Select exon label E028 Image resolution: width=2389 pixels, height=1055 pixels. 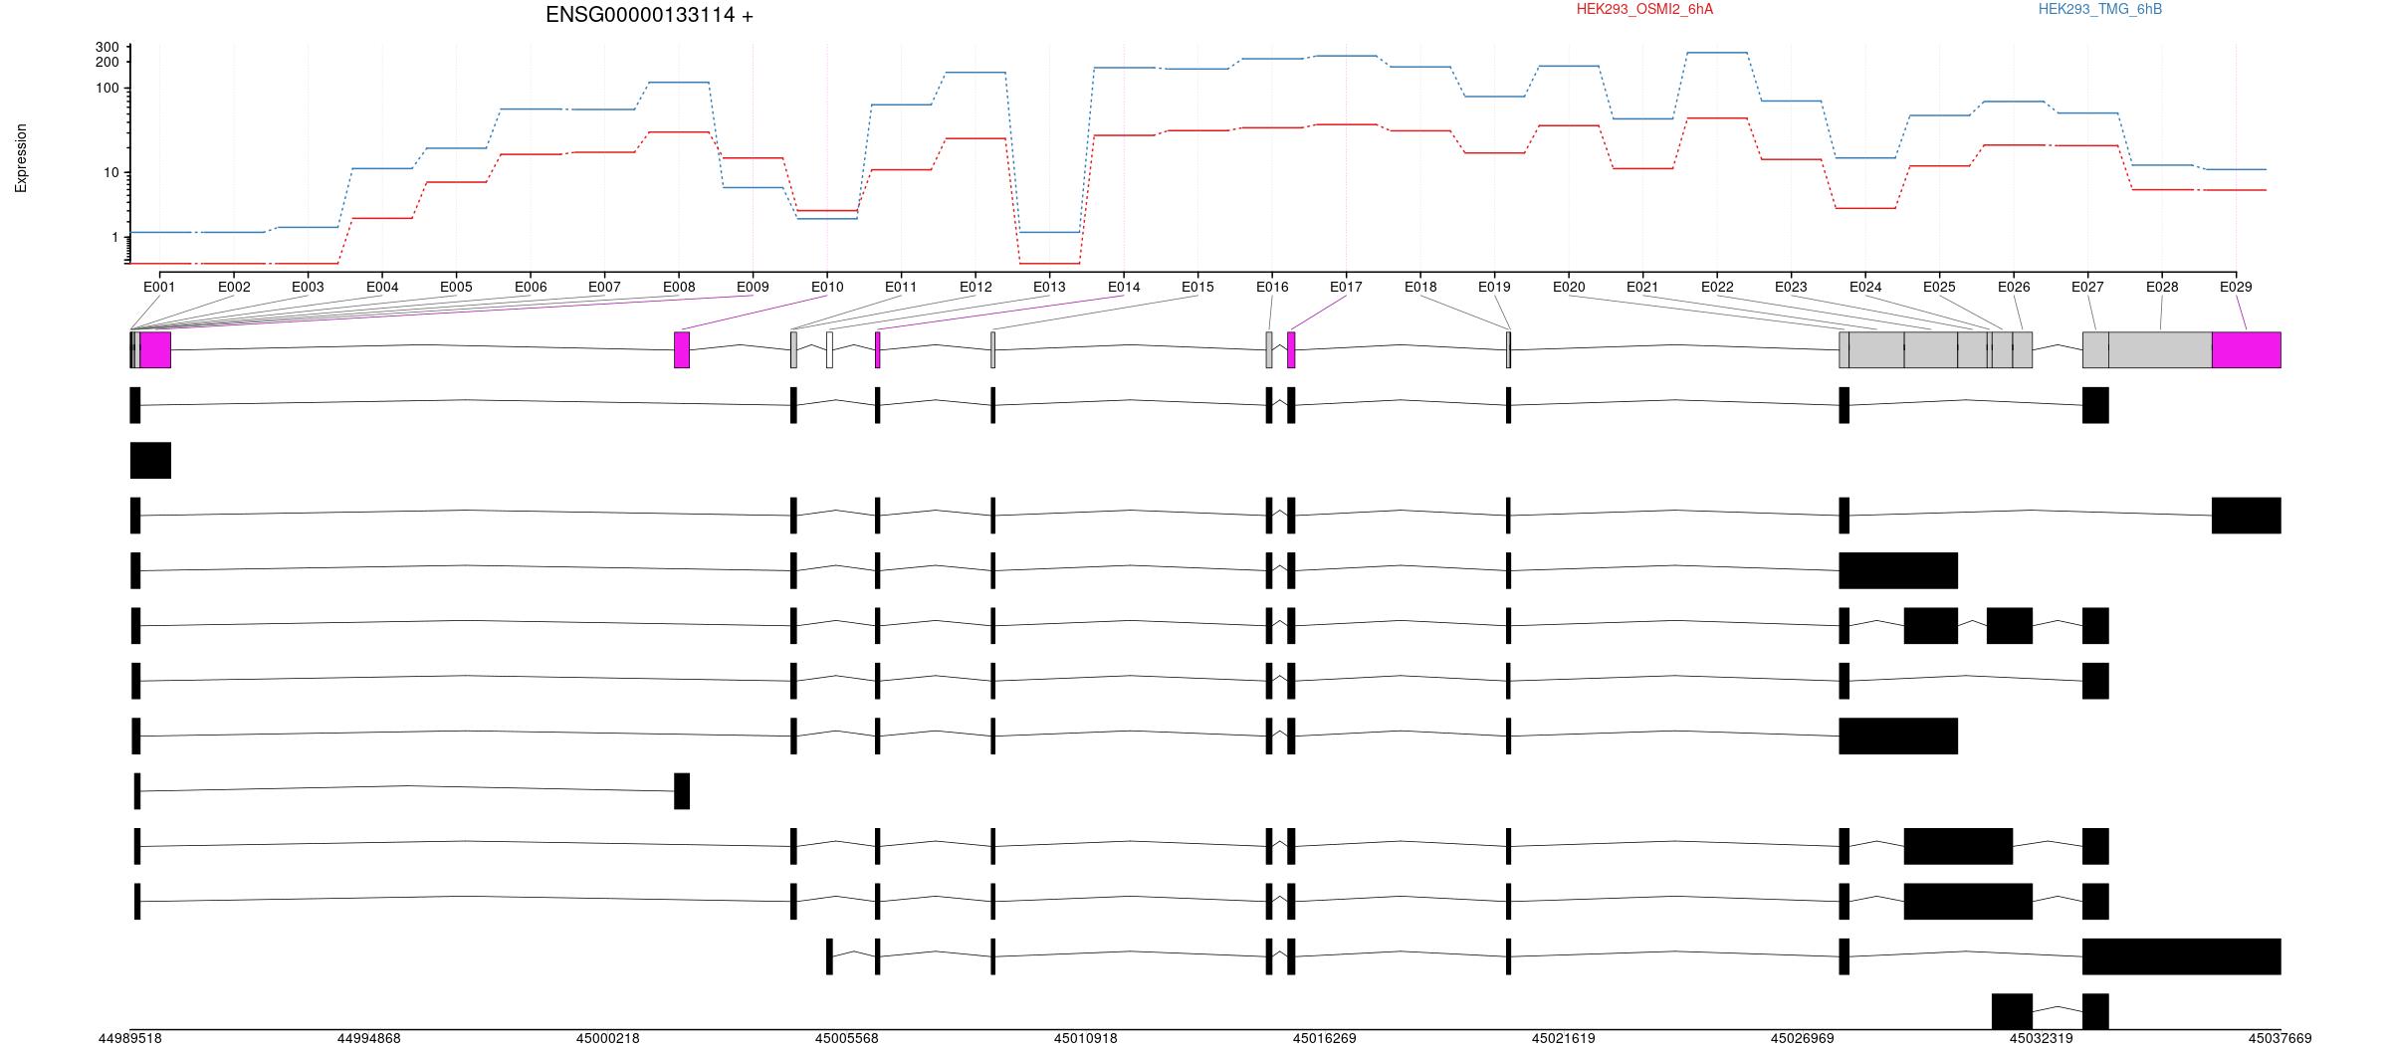(x=2162, y=287)
